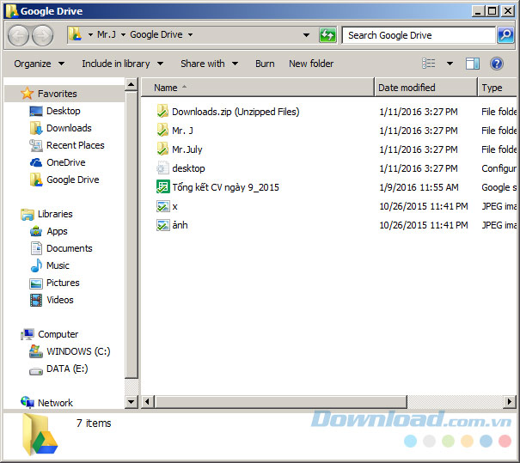Click the change view icon
The image size is (520, 463).
[x=429, y=63]
